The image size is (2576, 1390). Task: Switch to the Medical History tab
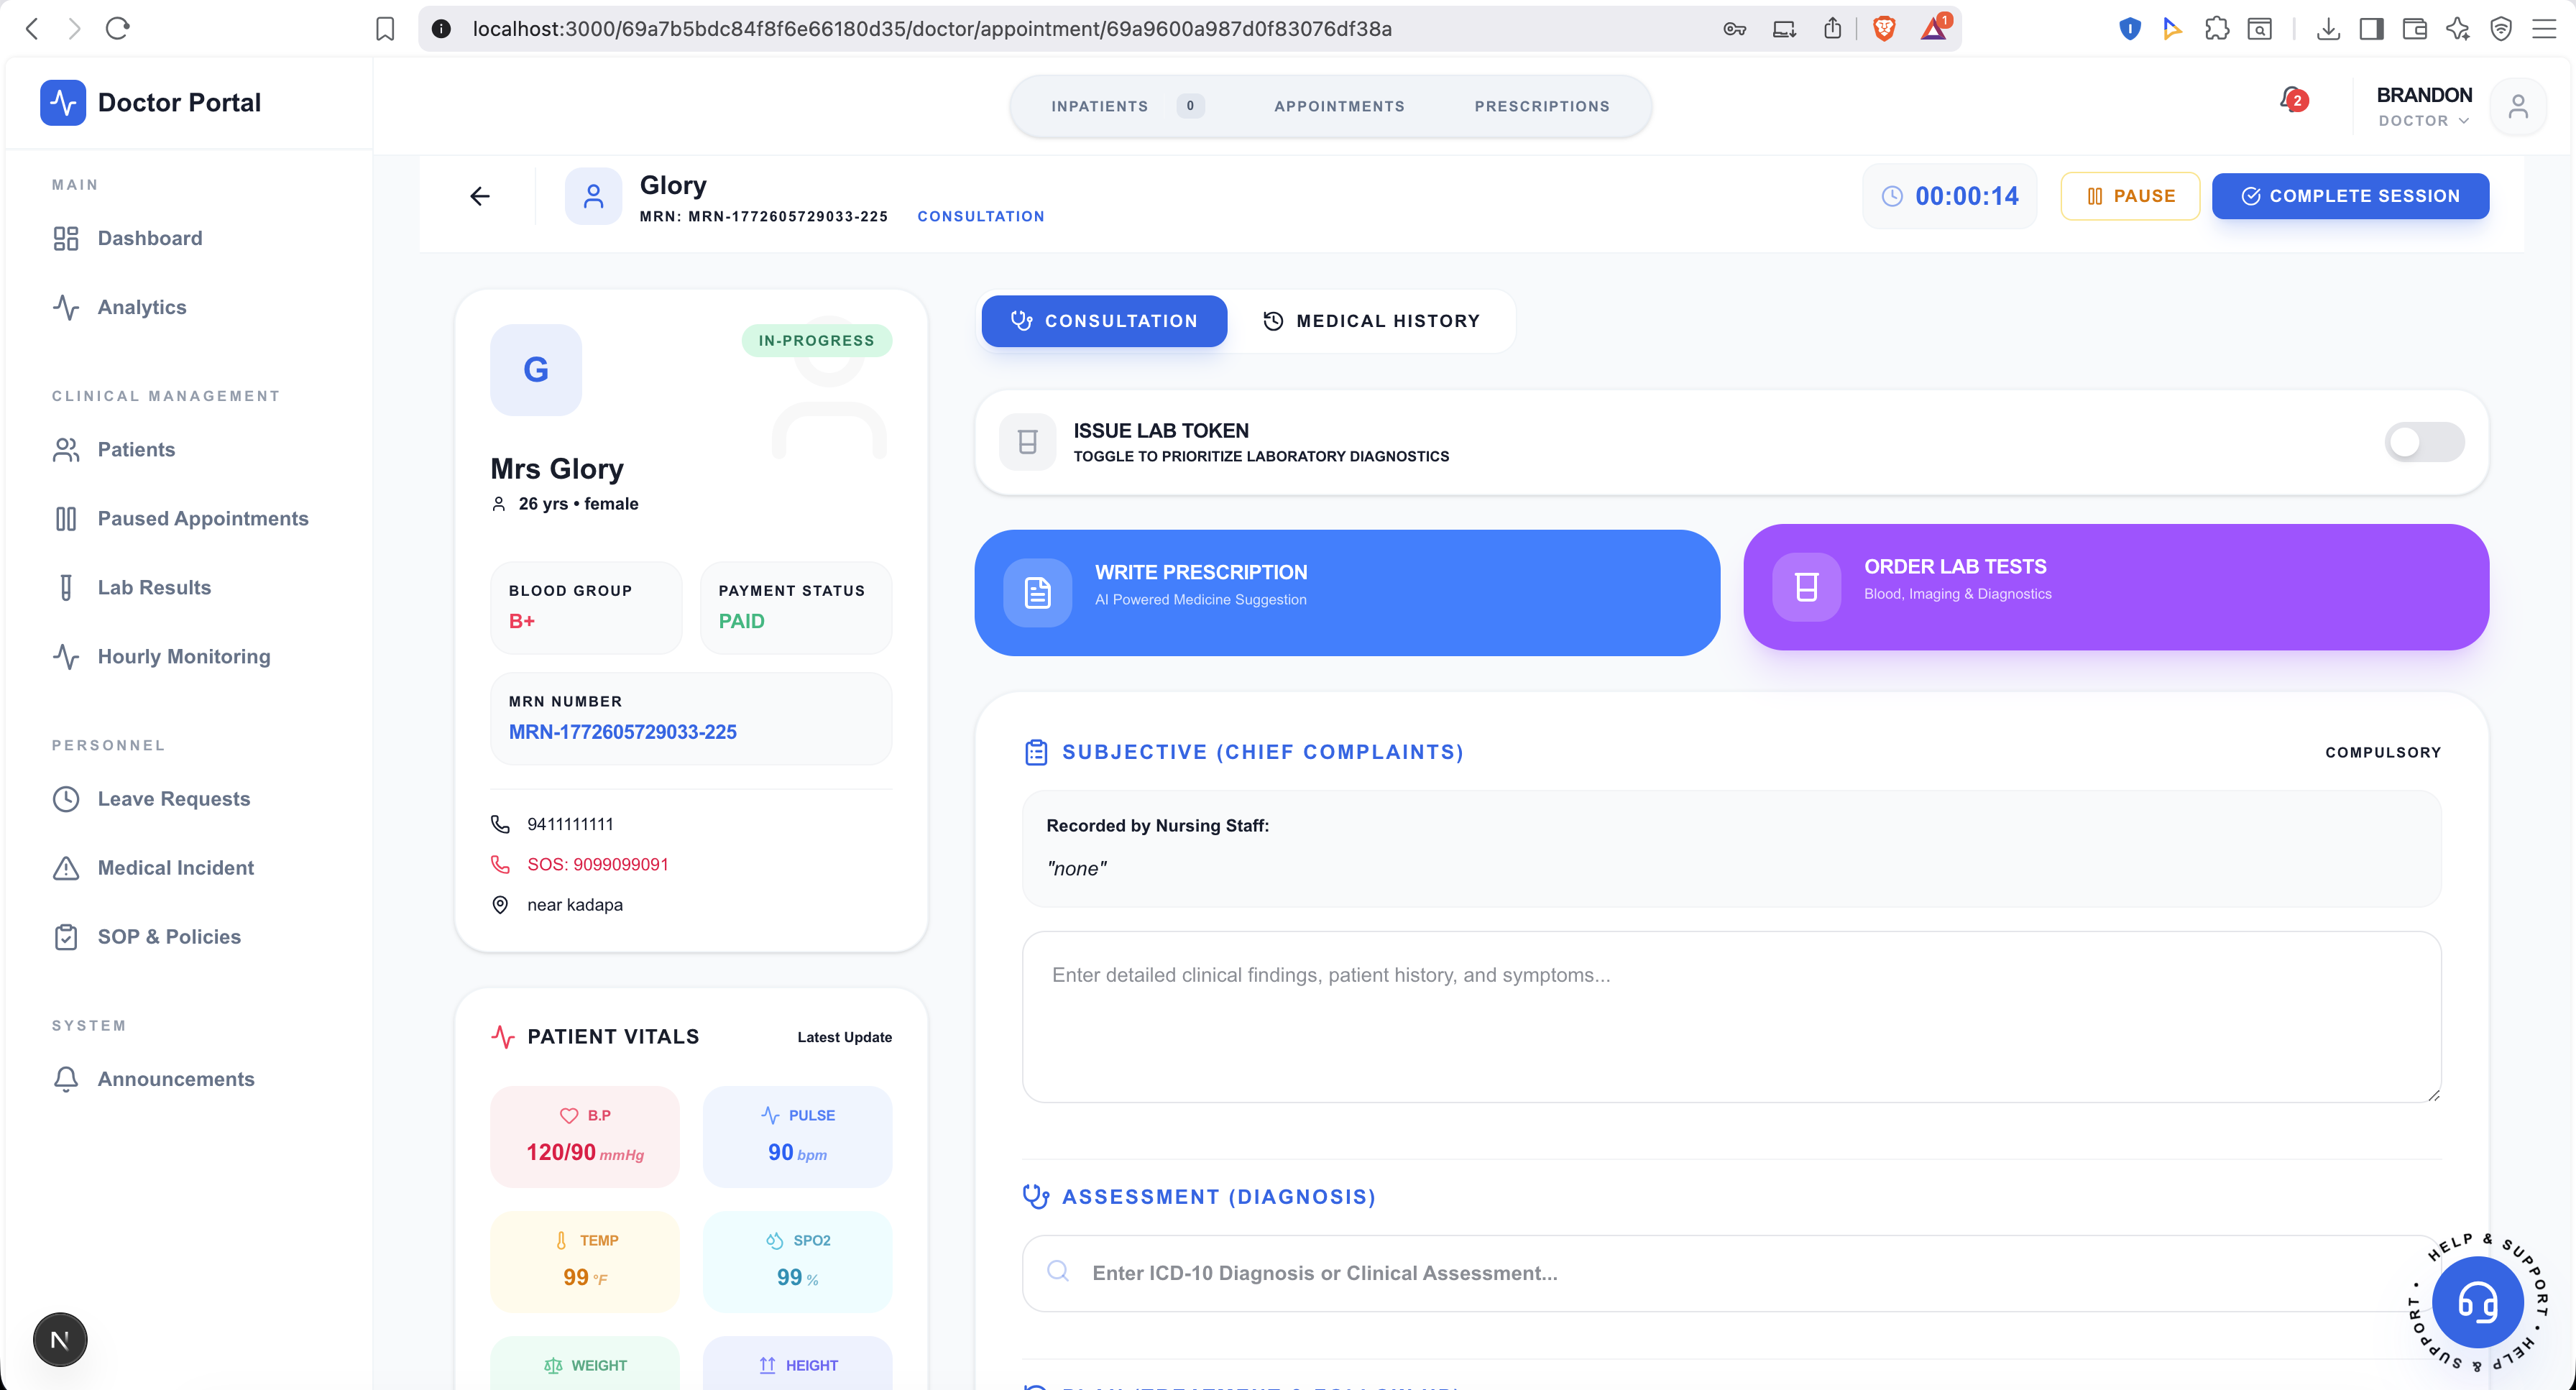pyautogui.click(x=1371, y=321)
